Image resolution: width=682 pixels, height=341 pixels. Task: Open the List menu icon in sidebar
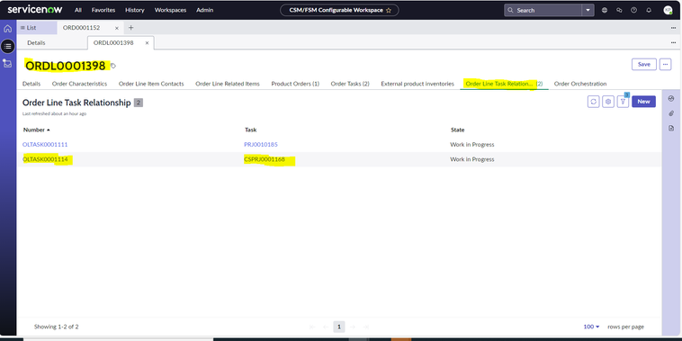(8, 46)
